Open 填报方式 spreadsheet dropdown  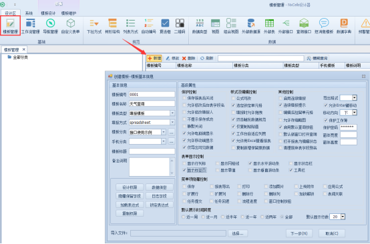coord(172,122)
